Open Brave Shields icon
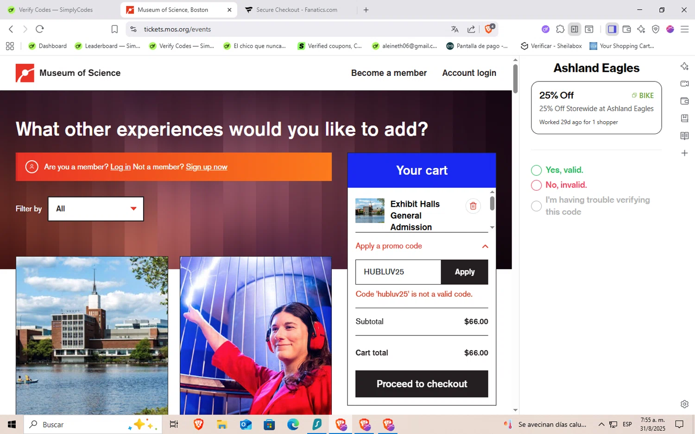The image size is (695, 434). tap(489, 29)
